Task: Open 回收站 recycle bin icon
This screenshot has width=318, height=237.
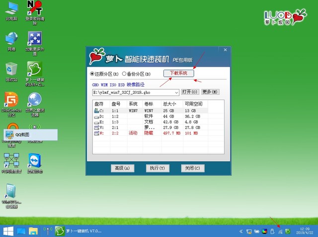Action: [11, 72]
